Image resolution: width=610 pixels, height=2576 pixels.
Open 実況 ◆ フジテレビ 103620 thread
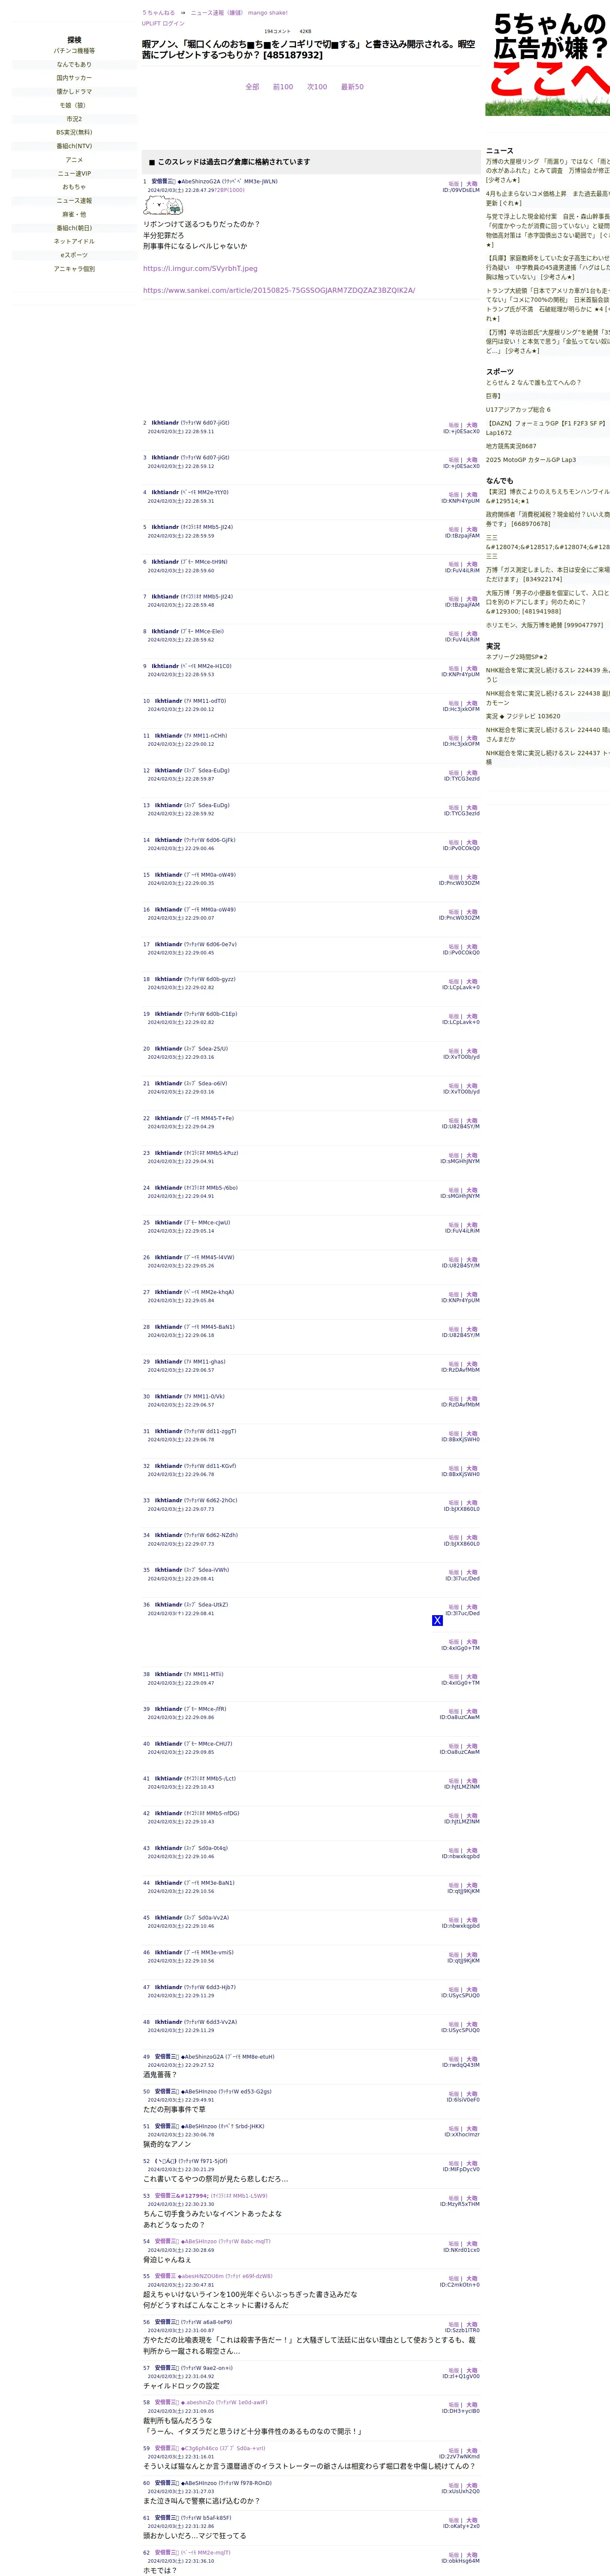523,716
